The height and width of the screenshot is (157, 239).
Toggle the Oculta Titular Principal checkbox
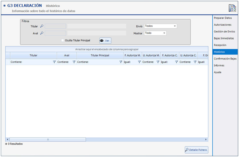[x=62, y=40]
